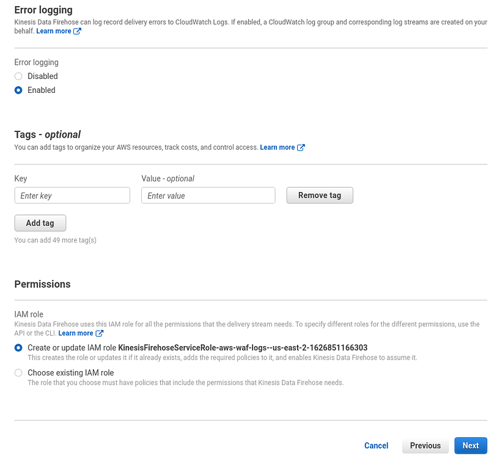Click external link icon beside Tags Learn more

301,147
